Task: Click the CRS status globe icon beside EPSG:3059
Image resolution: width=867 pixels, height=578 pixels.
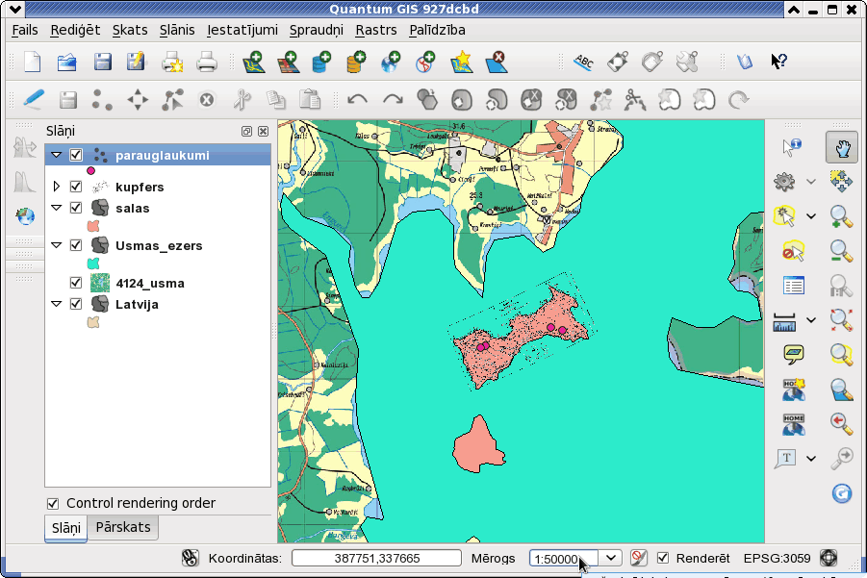Action: click(829, 558)
